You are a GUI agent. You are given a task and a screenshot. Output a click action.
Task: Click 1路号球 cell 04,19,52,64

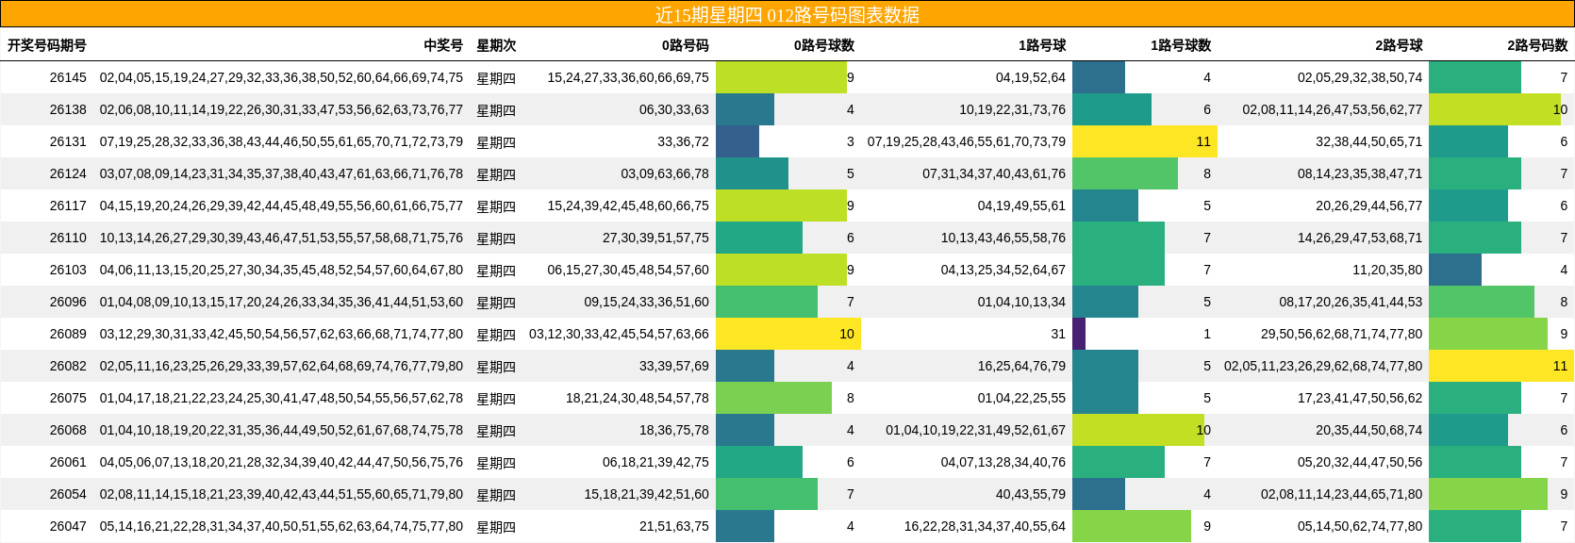[1031, 77]
